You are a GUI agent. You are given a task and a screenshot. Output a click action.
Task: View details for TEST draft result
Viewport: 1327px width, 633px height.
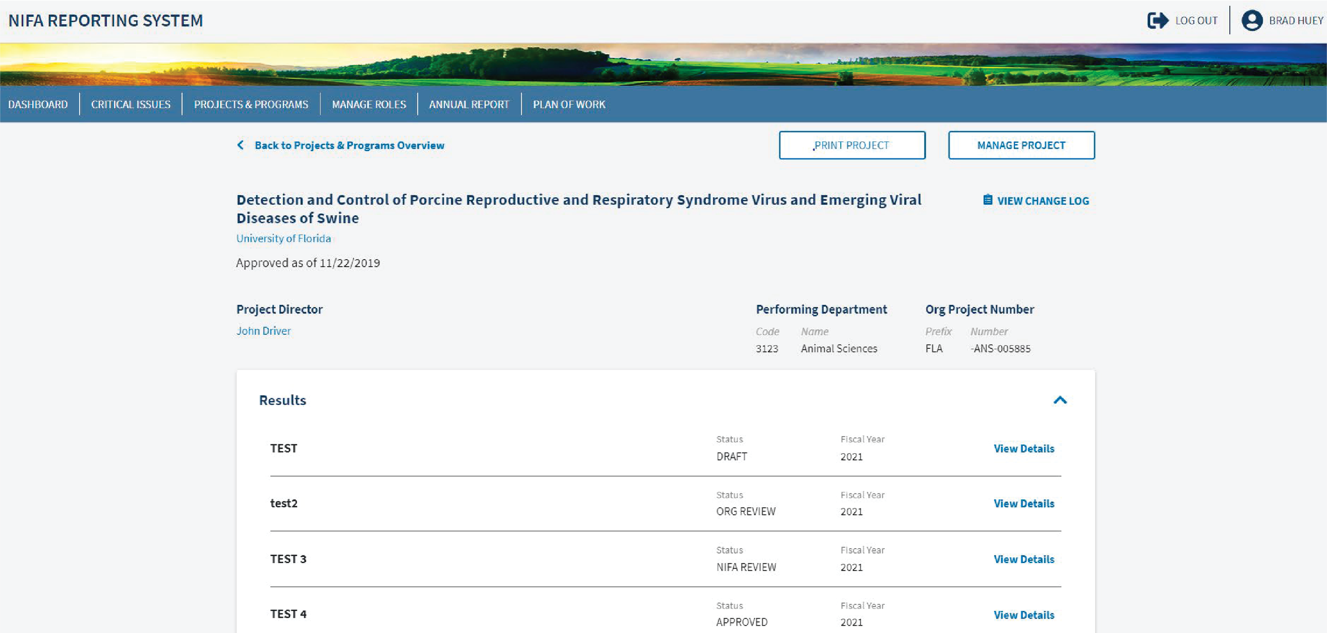click(1023, 449)
